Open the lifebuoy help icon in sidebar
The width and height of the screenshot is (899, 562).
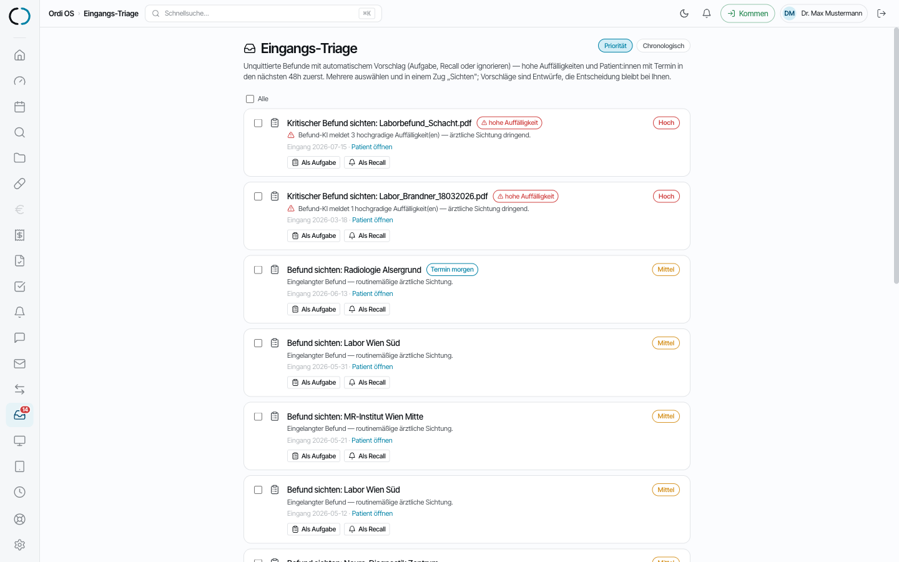point(19,519)
